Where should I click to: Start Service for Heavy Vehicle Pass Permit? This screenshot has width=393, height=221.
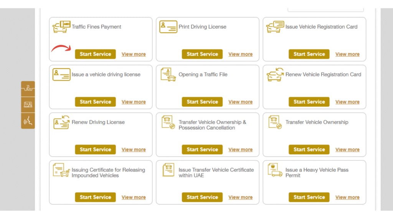tap(309, 197)
